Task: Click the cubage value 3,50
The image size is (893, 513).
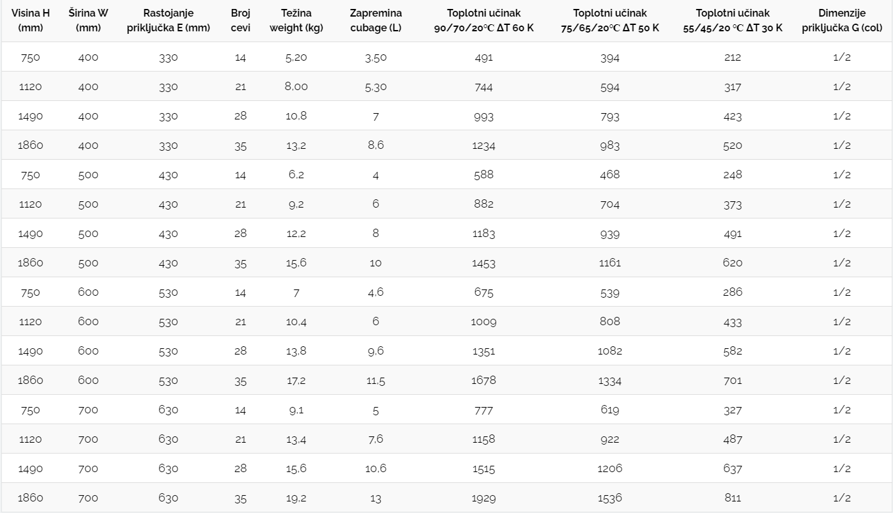Action: point(376,57)
